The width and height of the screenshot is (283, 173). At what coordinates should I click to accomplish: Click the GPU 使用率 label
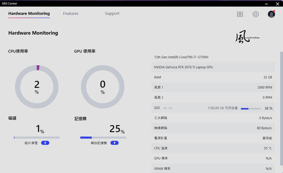[x=85, y=51]
